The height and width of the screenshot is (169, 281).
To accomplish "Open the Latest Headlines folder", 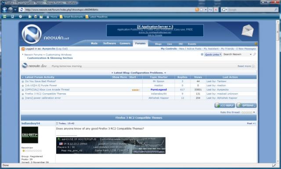I will click(x=97, y=17).
